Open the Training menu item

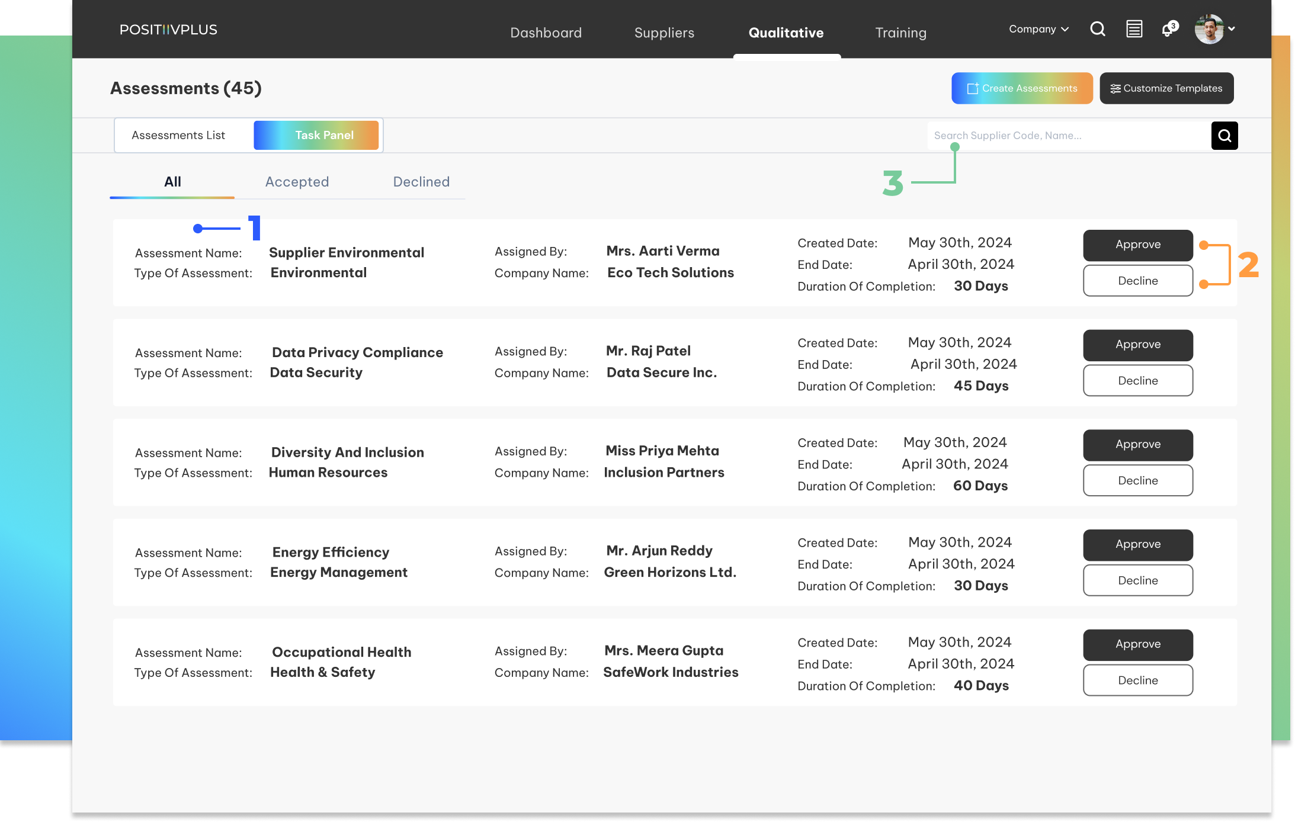(900, 33)
